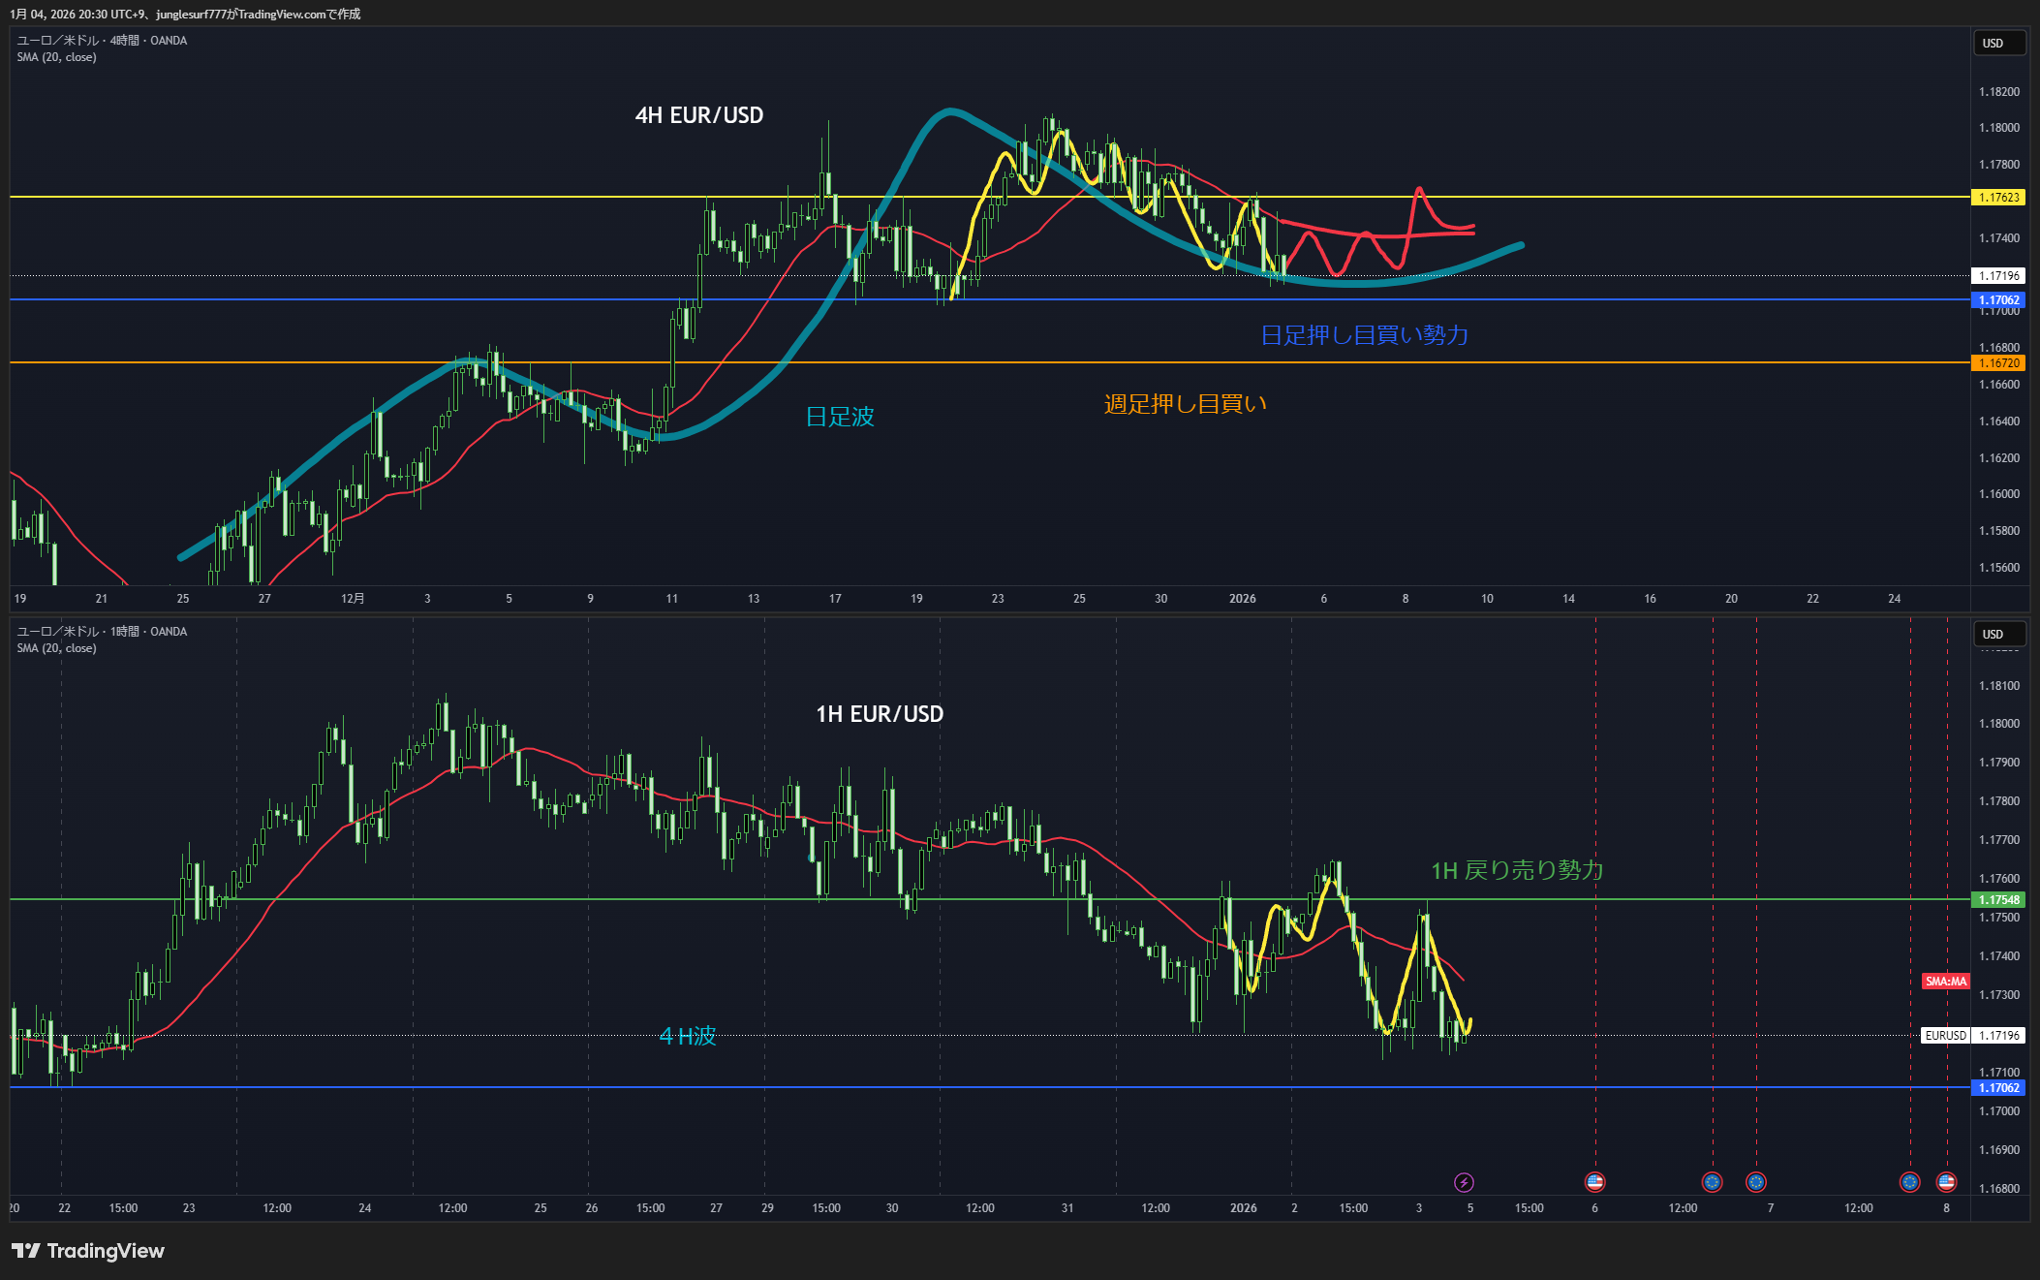Open the US flag event near date 8
Image resolution: width=2040 pixels, height=1280 pixels.
coord(1946,1182)
